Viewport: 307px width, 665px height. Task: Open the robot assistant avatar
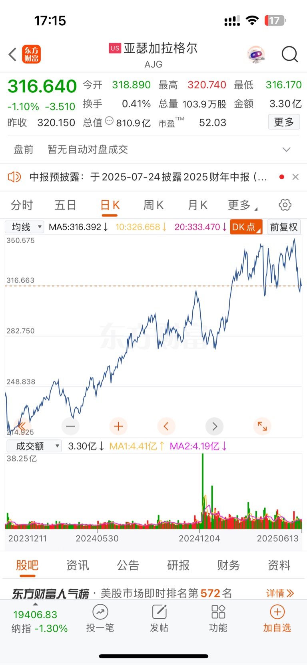click(256, 54)
